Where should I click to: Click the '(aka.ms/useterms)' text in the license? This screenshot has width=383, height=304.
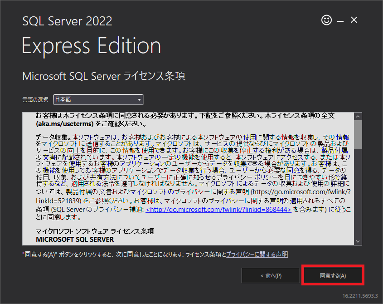point(65,124)
